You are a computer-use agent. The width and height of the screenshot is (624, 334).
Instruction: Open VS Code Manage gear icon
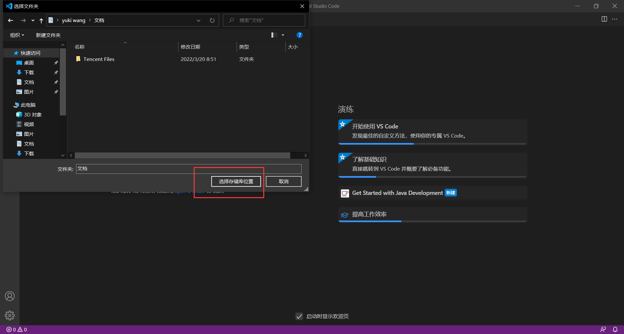pyautogui.click(x=10, y=316)
